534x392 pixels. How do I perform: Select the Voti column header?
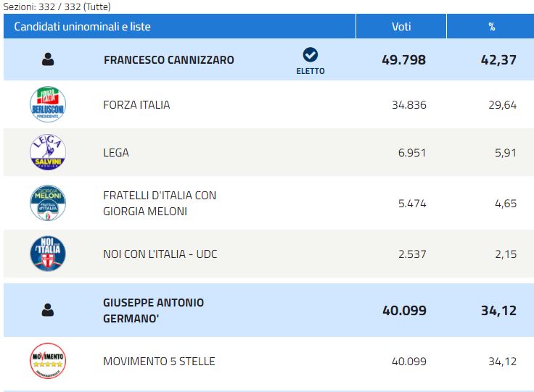click(x=401, y=27)
